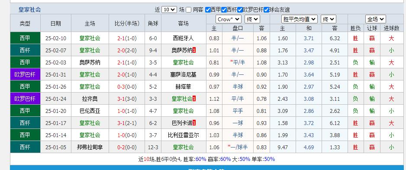Click the 进球数 column header

pyautogui.click(x=391, y=29)
